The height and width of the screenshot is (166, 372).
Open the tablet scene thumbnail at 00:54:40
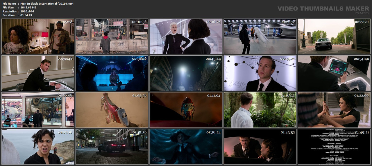334,73
